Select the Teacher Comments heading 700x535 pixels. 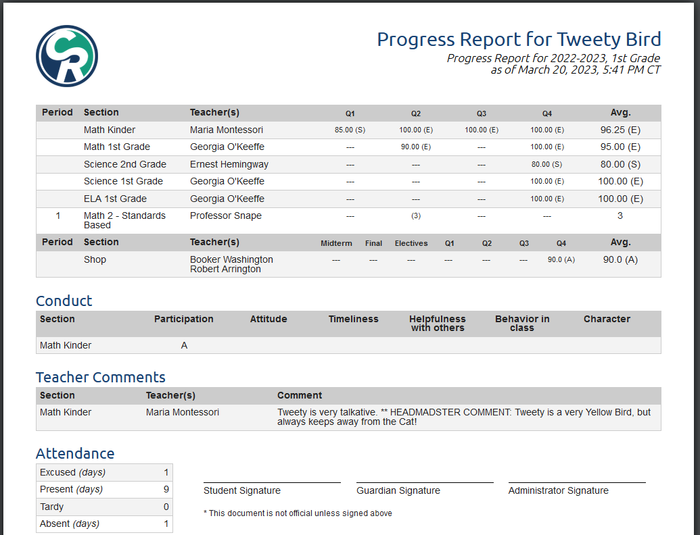(100, 378)
